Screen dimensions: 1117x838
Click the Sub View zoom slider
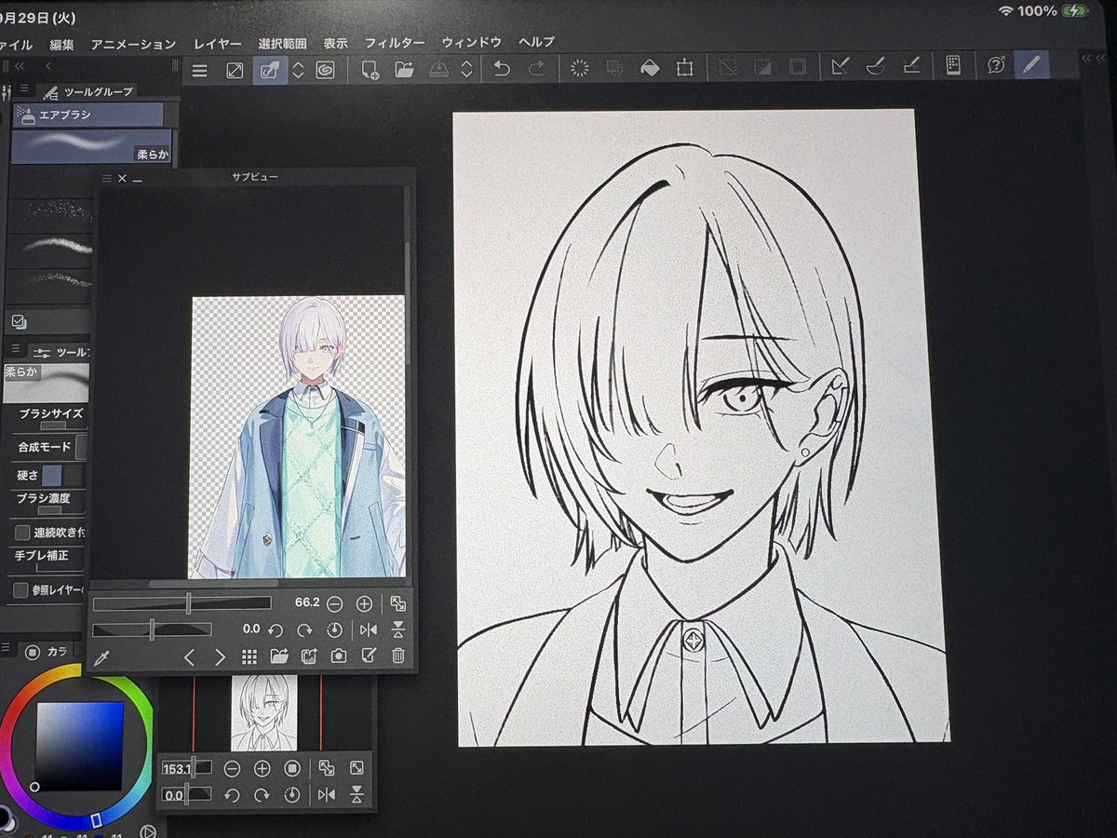click(182, 603)
